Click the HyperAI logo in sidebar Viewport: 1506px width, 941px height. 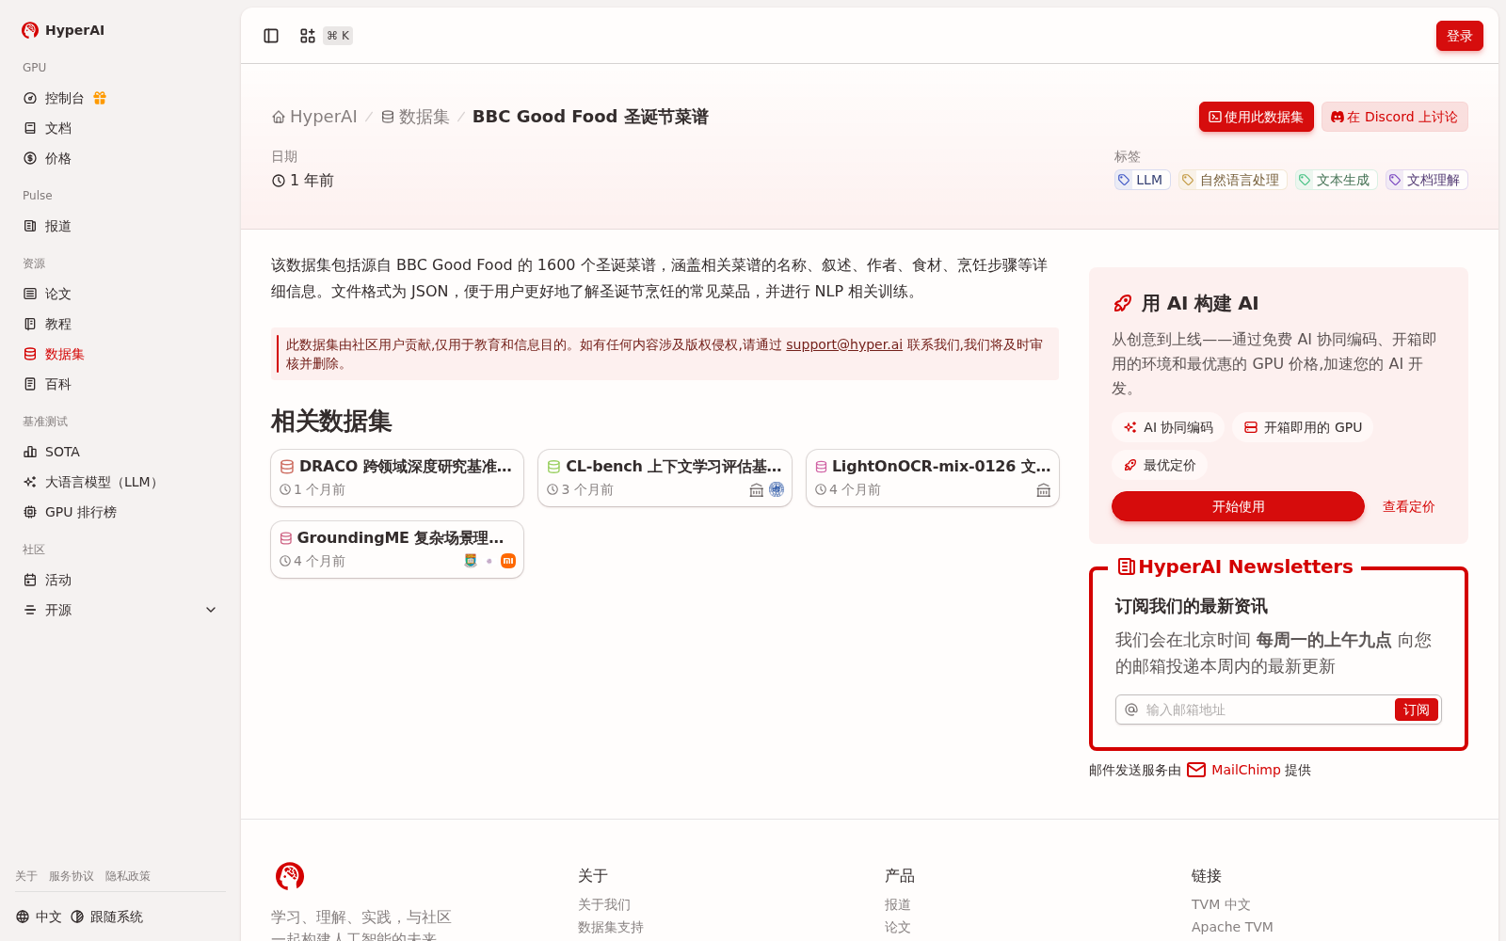tap(30, 30)
